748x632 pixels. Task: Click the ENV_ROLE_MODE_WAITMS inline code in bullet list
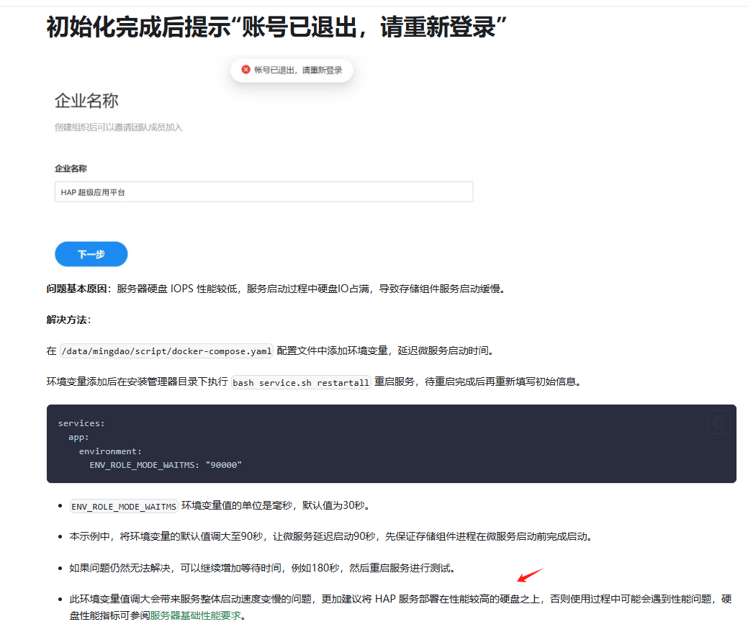pyautogui.click(x=124, y=506)
